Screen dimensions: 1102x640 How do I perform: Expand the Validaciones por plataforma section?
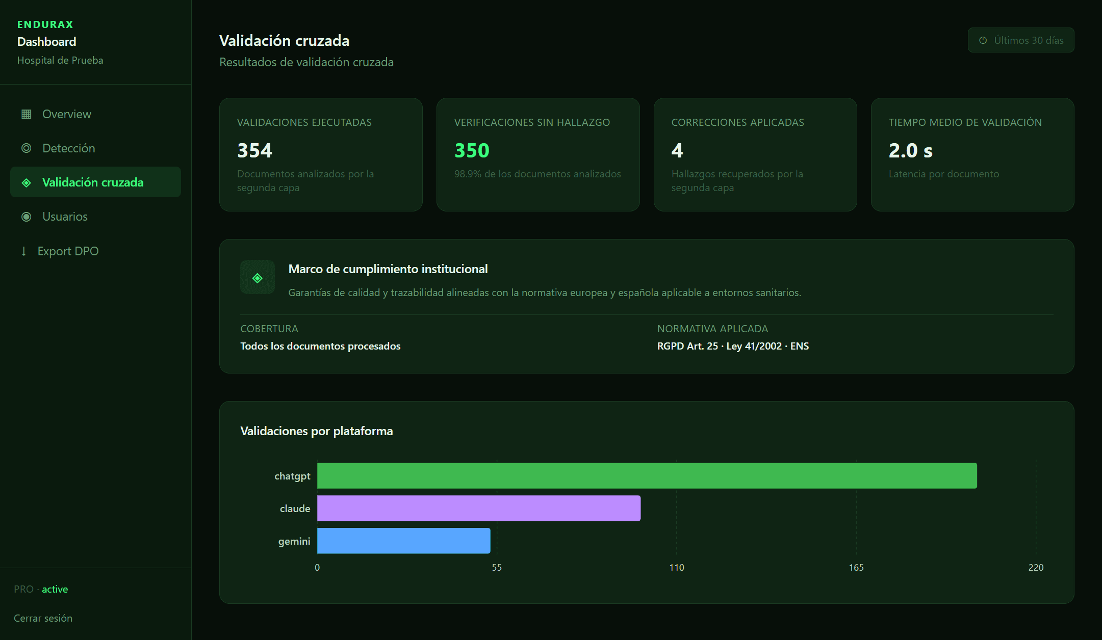tap(317, 431)
